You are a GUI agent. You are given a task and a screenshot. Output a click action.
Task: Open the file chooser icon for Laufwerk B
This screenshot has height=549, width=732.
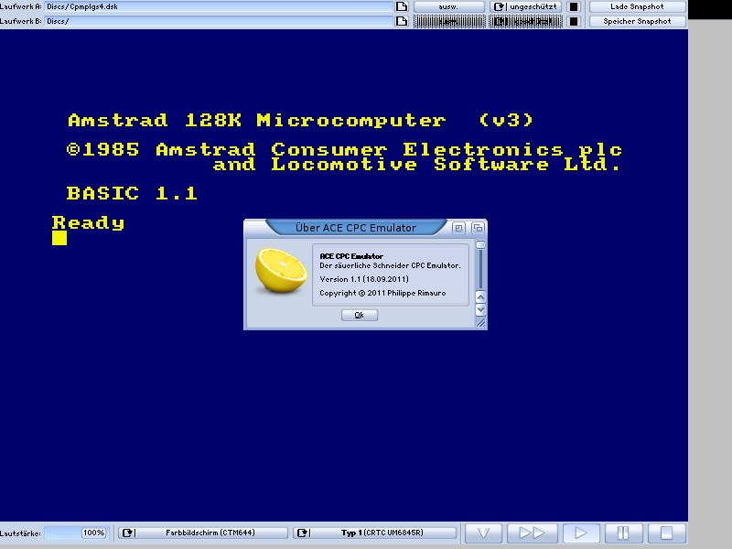[402, 21]
